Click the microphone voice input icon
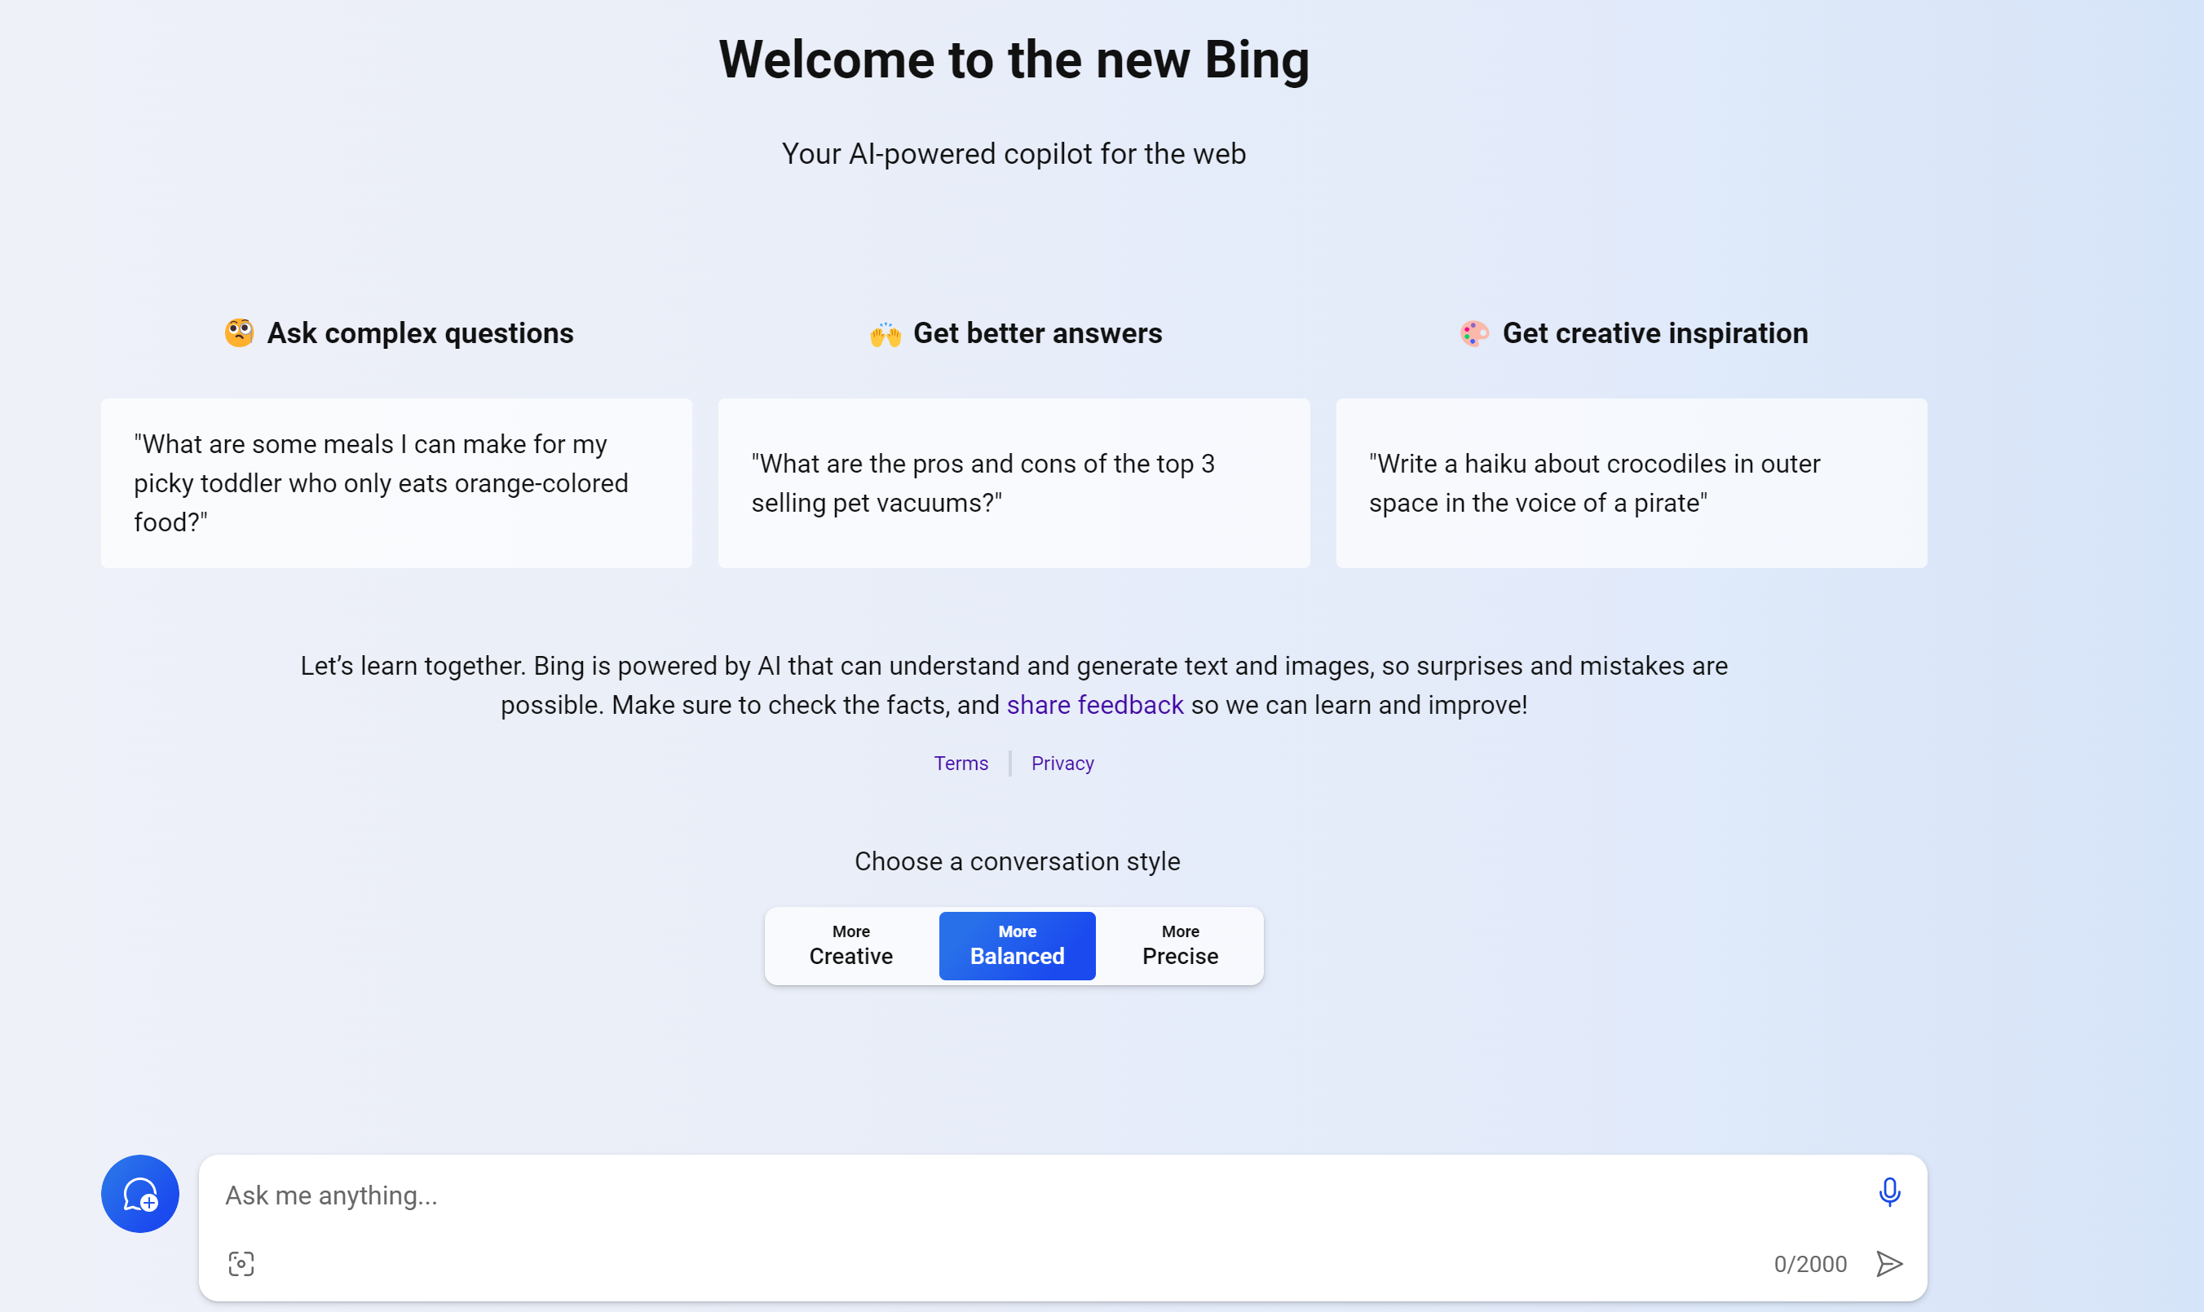This screenshot has width=2204, height=1312. [x=1888, y=1193]
